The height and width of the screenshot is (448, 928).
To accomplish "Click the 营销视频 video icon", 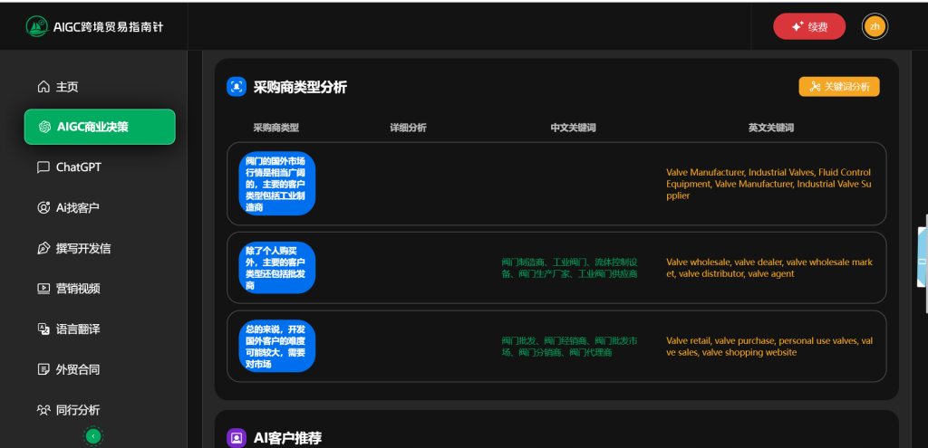I will click(x=43, y=289).
